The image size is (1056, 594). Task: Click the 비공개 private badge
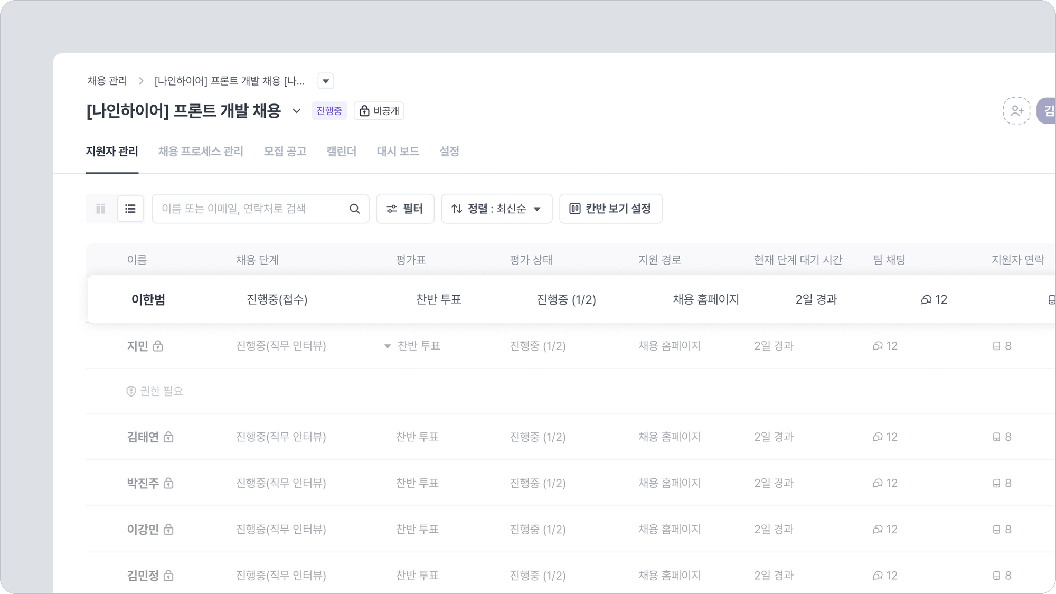[379, 111]
